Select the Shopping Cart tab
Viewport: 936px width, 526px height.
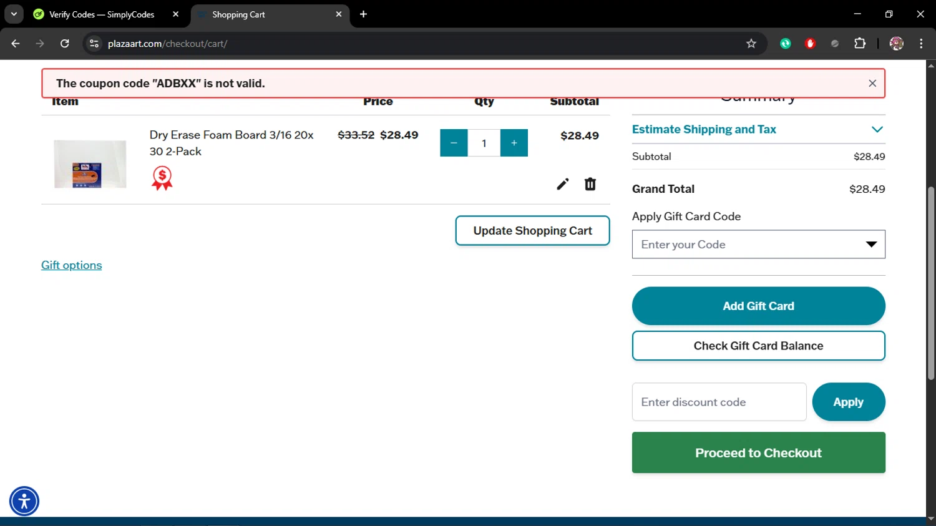[x=269, y=14]
